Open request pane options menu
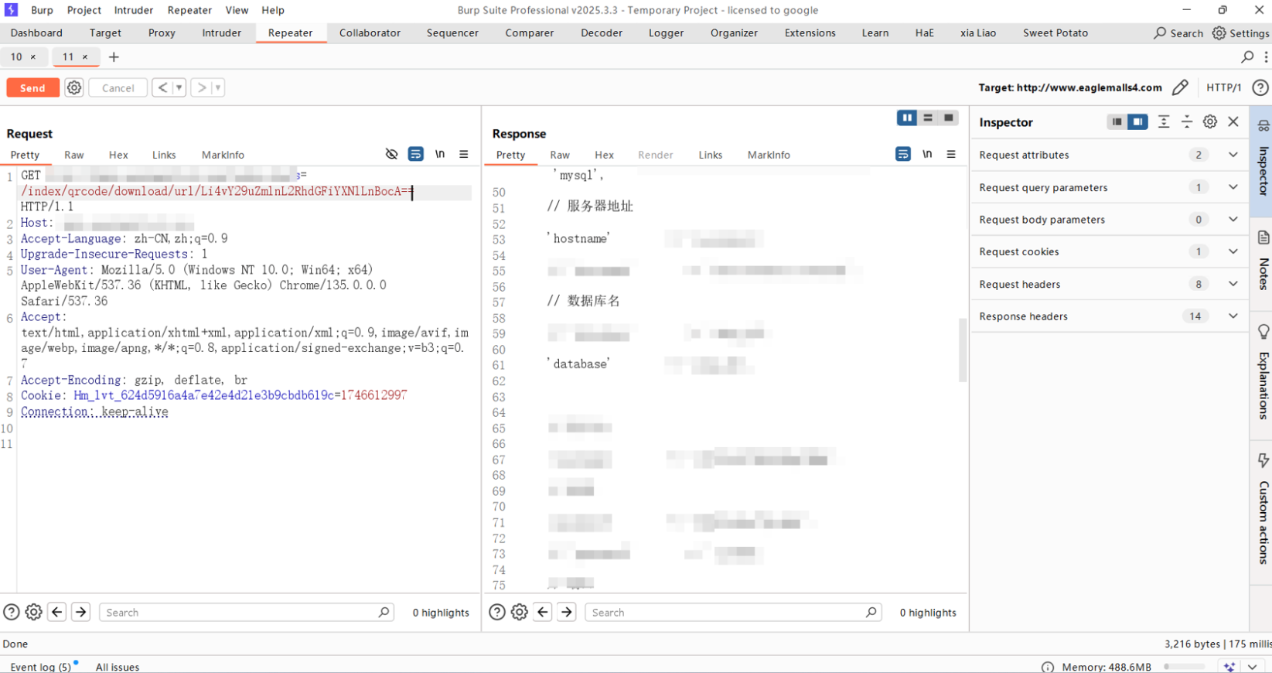This screenshot has height=673, width=1272. (464, 154)
